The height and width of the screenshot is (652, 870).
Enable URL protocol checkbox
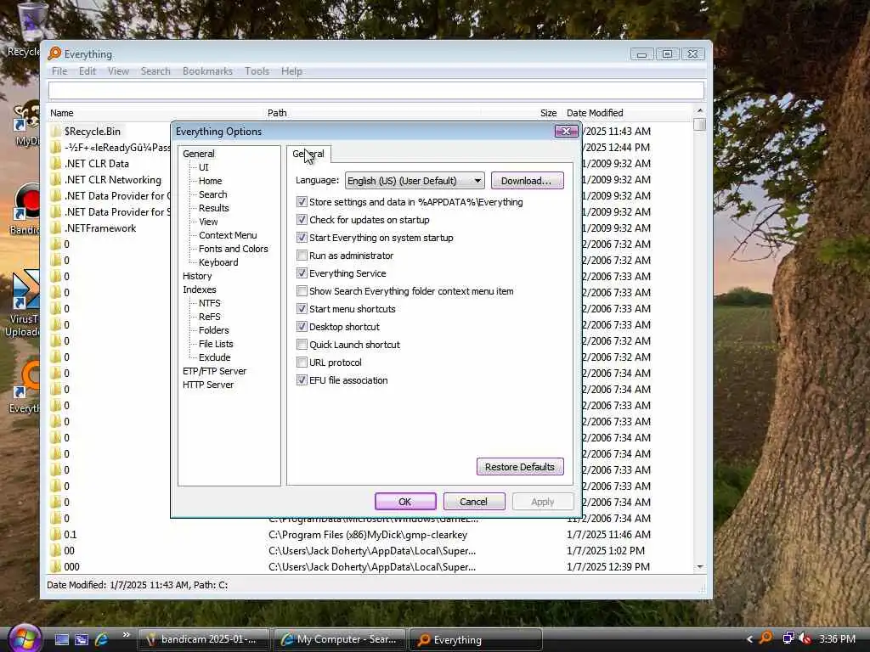pyautogui.click(x=302, y=363)
